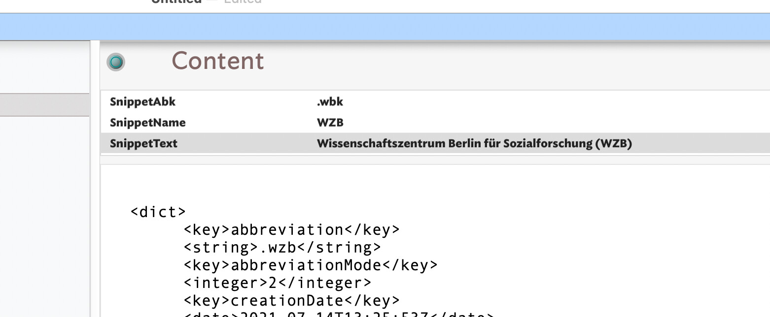The width and height of the screenshot is (770, 317).
Task: Click the creationDate key line
Action: coord(291,300)
